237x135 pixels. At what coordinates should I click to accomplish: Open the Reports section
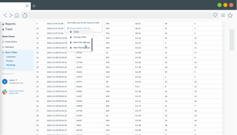[x=10, y=24]
